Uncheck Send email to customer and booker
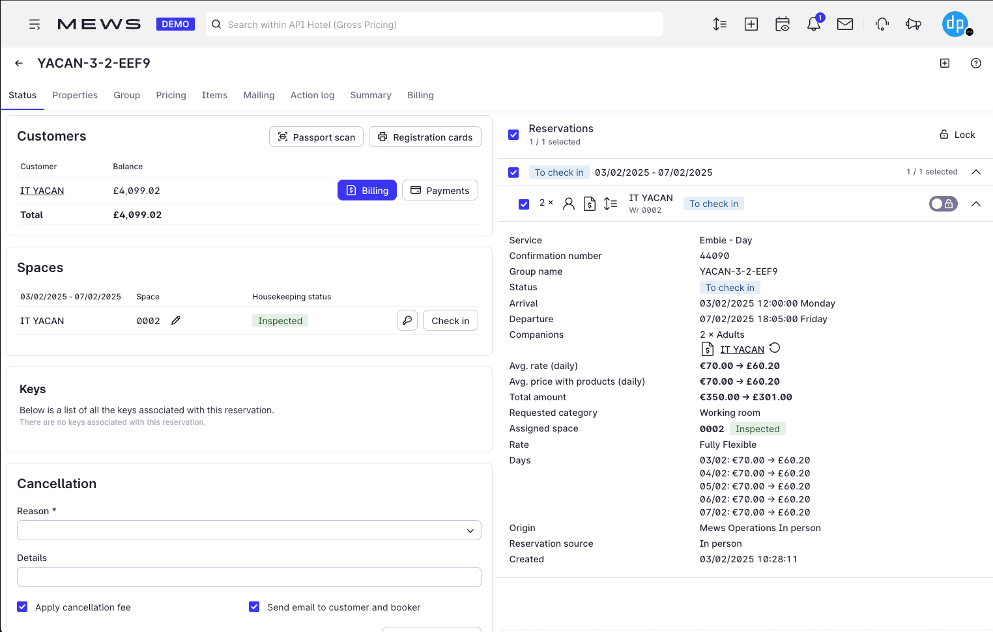The height and width of the screenshot is (632, 993). pos(254,607)
